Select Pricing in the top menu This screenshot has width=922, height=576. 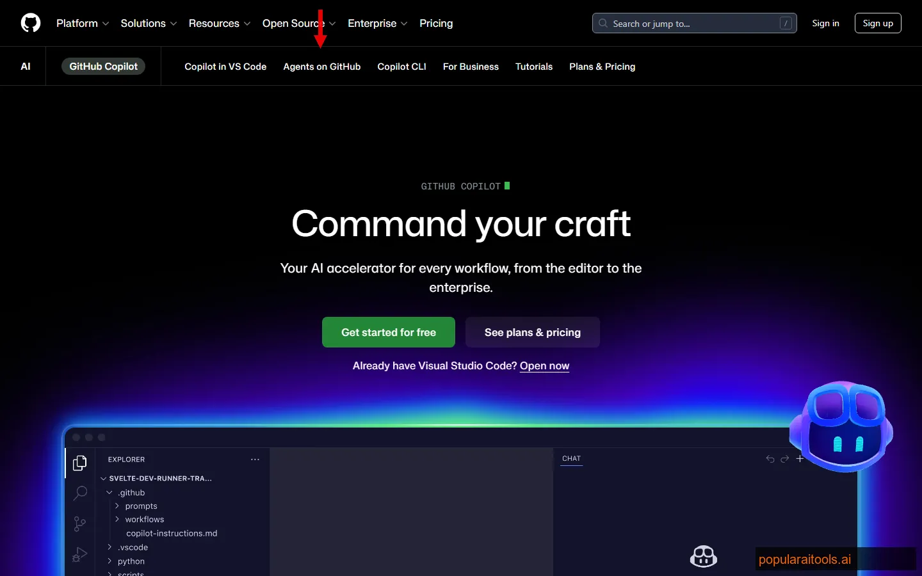tap(436, 23)
